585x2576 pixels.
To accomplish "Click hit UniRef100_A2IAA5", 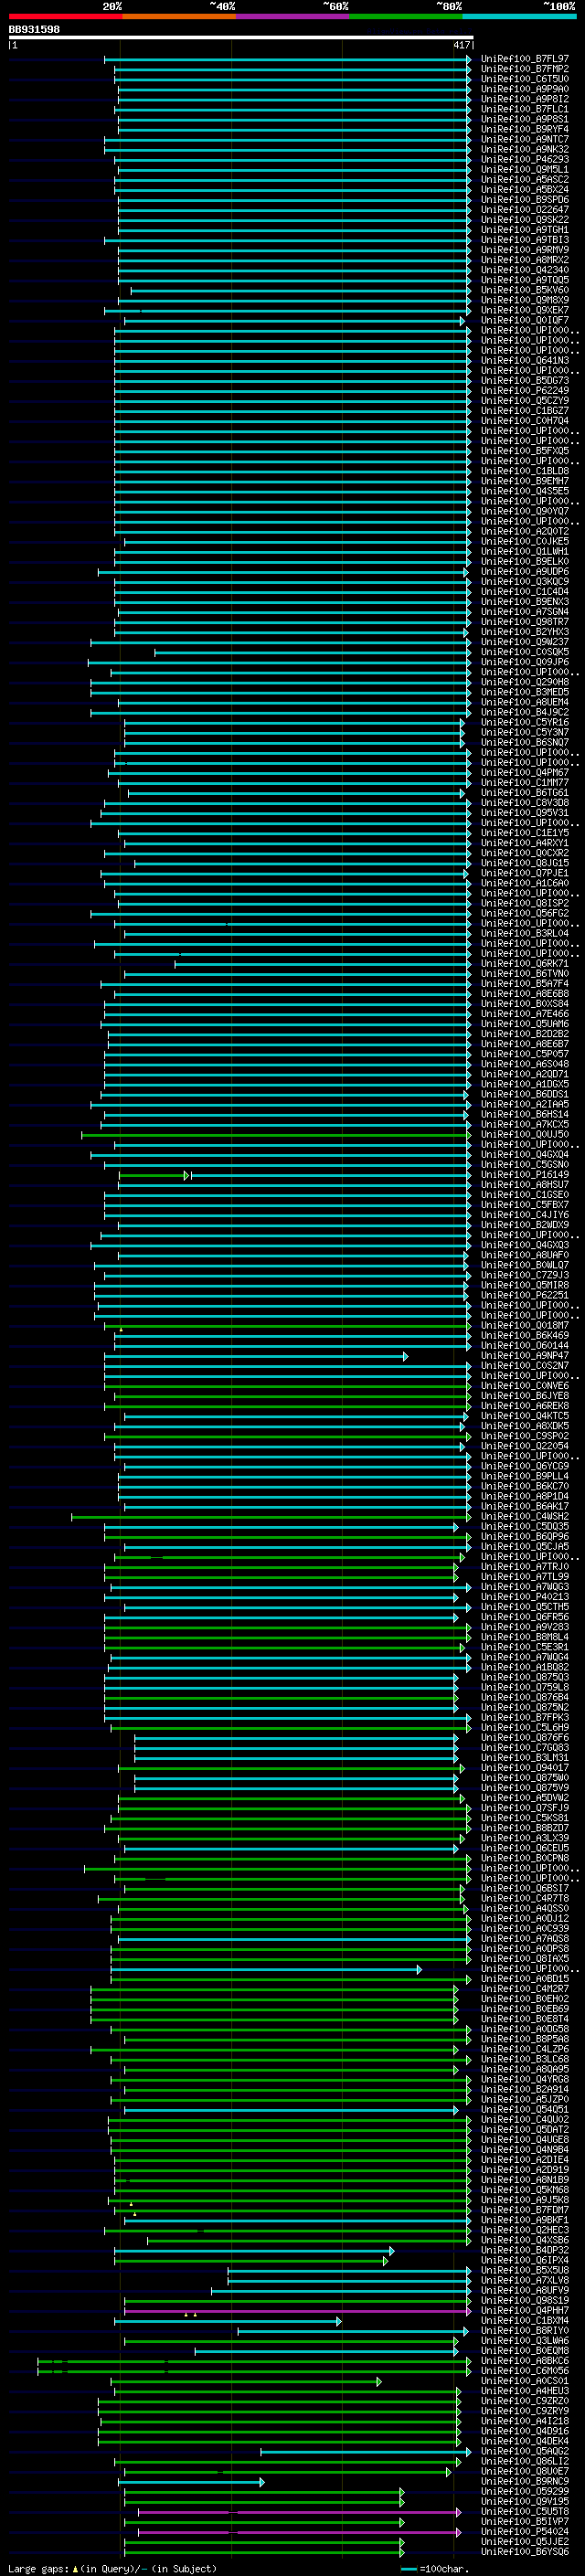I will click(524, 1104).
